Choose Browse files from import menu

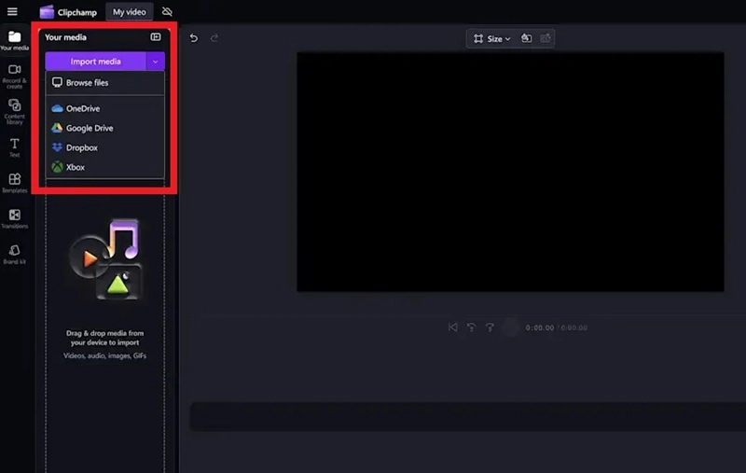point(105,83)
